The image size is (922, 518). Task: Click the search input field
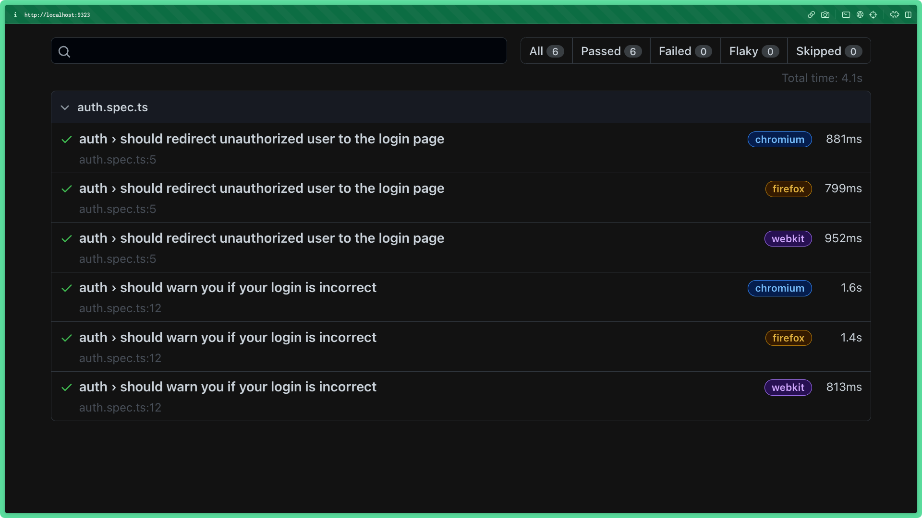(x=279, y=51)
